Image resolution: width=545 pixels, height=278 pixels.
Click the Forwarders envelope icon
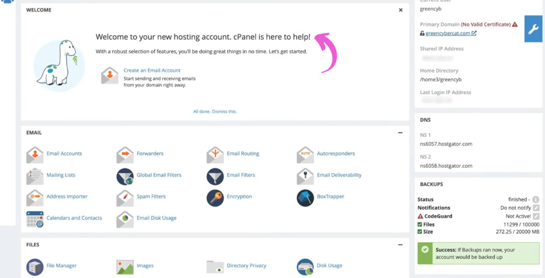(x=125, y=155)
